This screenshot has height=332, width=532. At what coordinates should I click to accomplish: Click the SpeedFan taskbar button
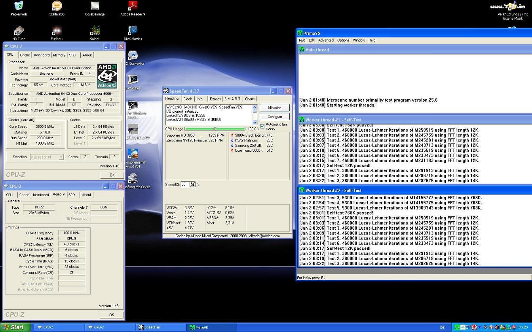click(161, 327)
